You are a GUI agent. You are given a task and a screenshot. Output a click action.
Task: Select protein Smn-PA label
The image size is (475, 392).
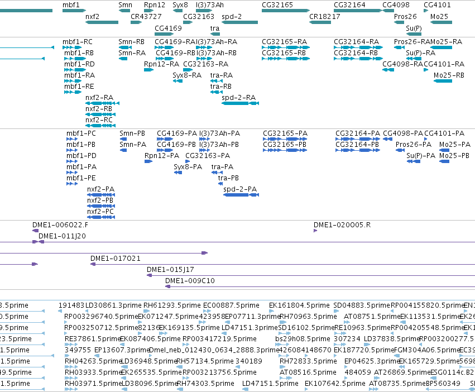tap(133, 144)
